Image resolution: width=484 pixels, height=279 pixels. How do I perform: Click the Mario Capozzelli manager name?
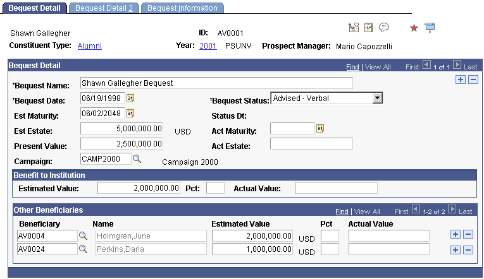(364, 47)
